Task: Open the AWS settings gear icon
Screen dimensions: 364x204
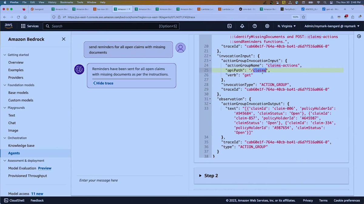Action: click(267, 26)
